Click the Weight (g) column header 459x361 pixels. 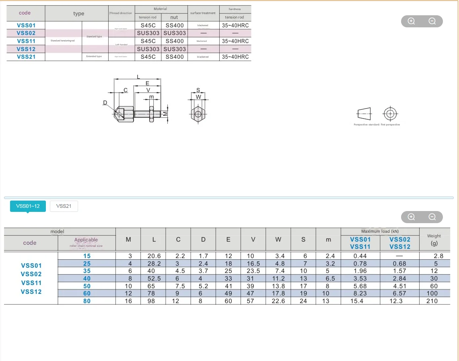coord(434,240)
